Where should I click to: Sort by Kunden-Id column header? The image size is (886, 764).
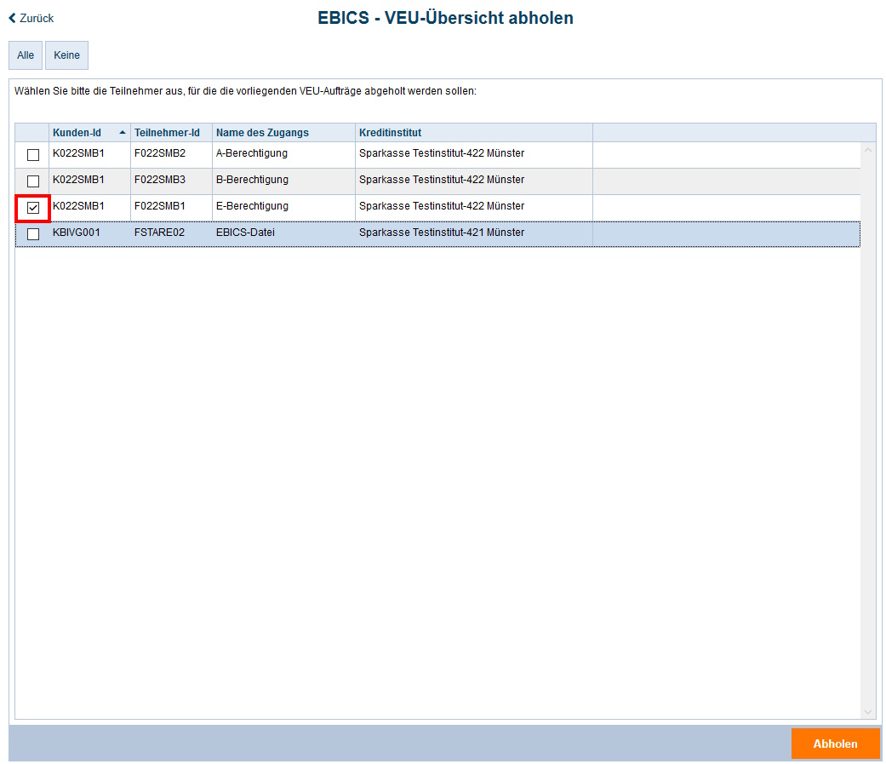77,133
